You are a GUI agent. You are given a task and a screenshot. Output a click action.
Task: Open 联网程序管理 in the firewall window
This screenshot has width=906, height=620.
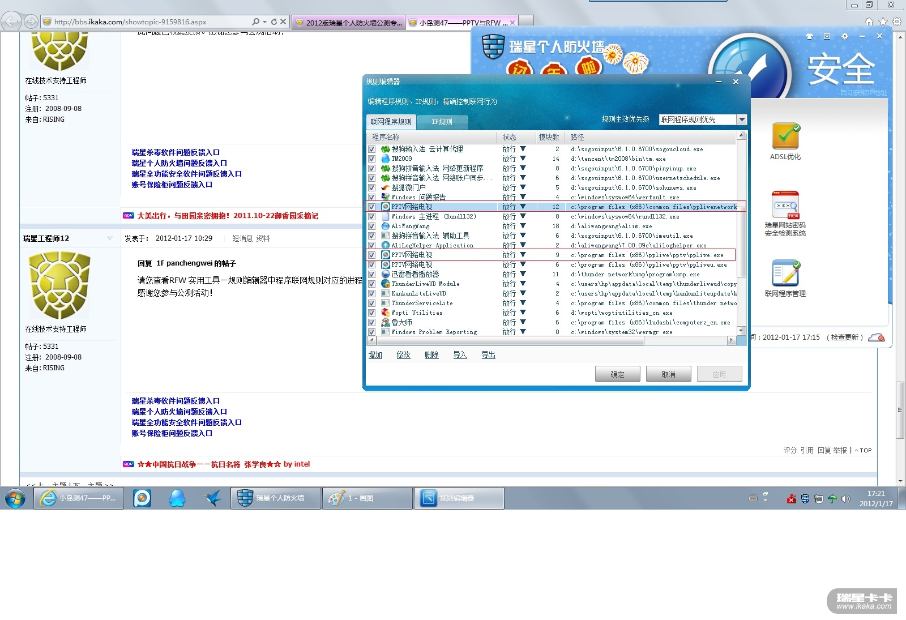coord(785,278)
